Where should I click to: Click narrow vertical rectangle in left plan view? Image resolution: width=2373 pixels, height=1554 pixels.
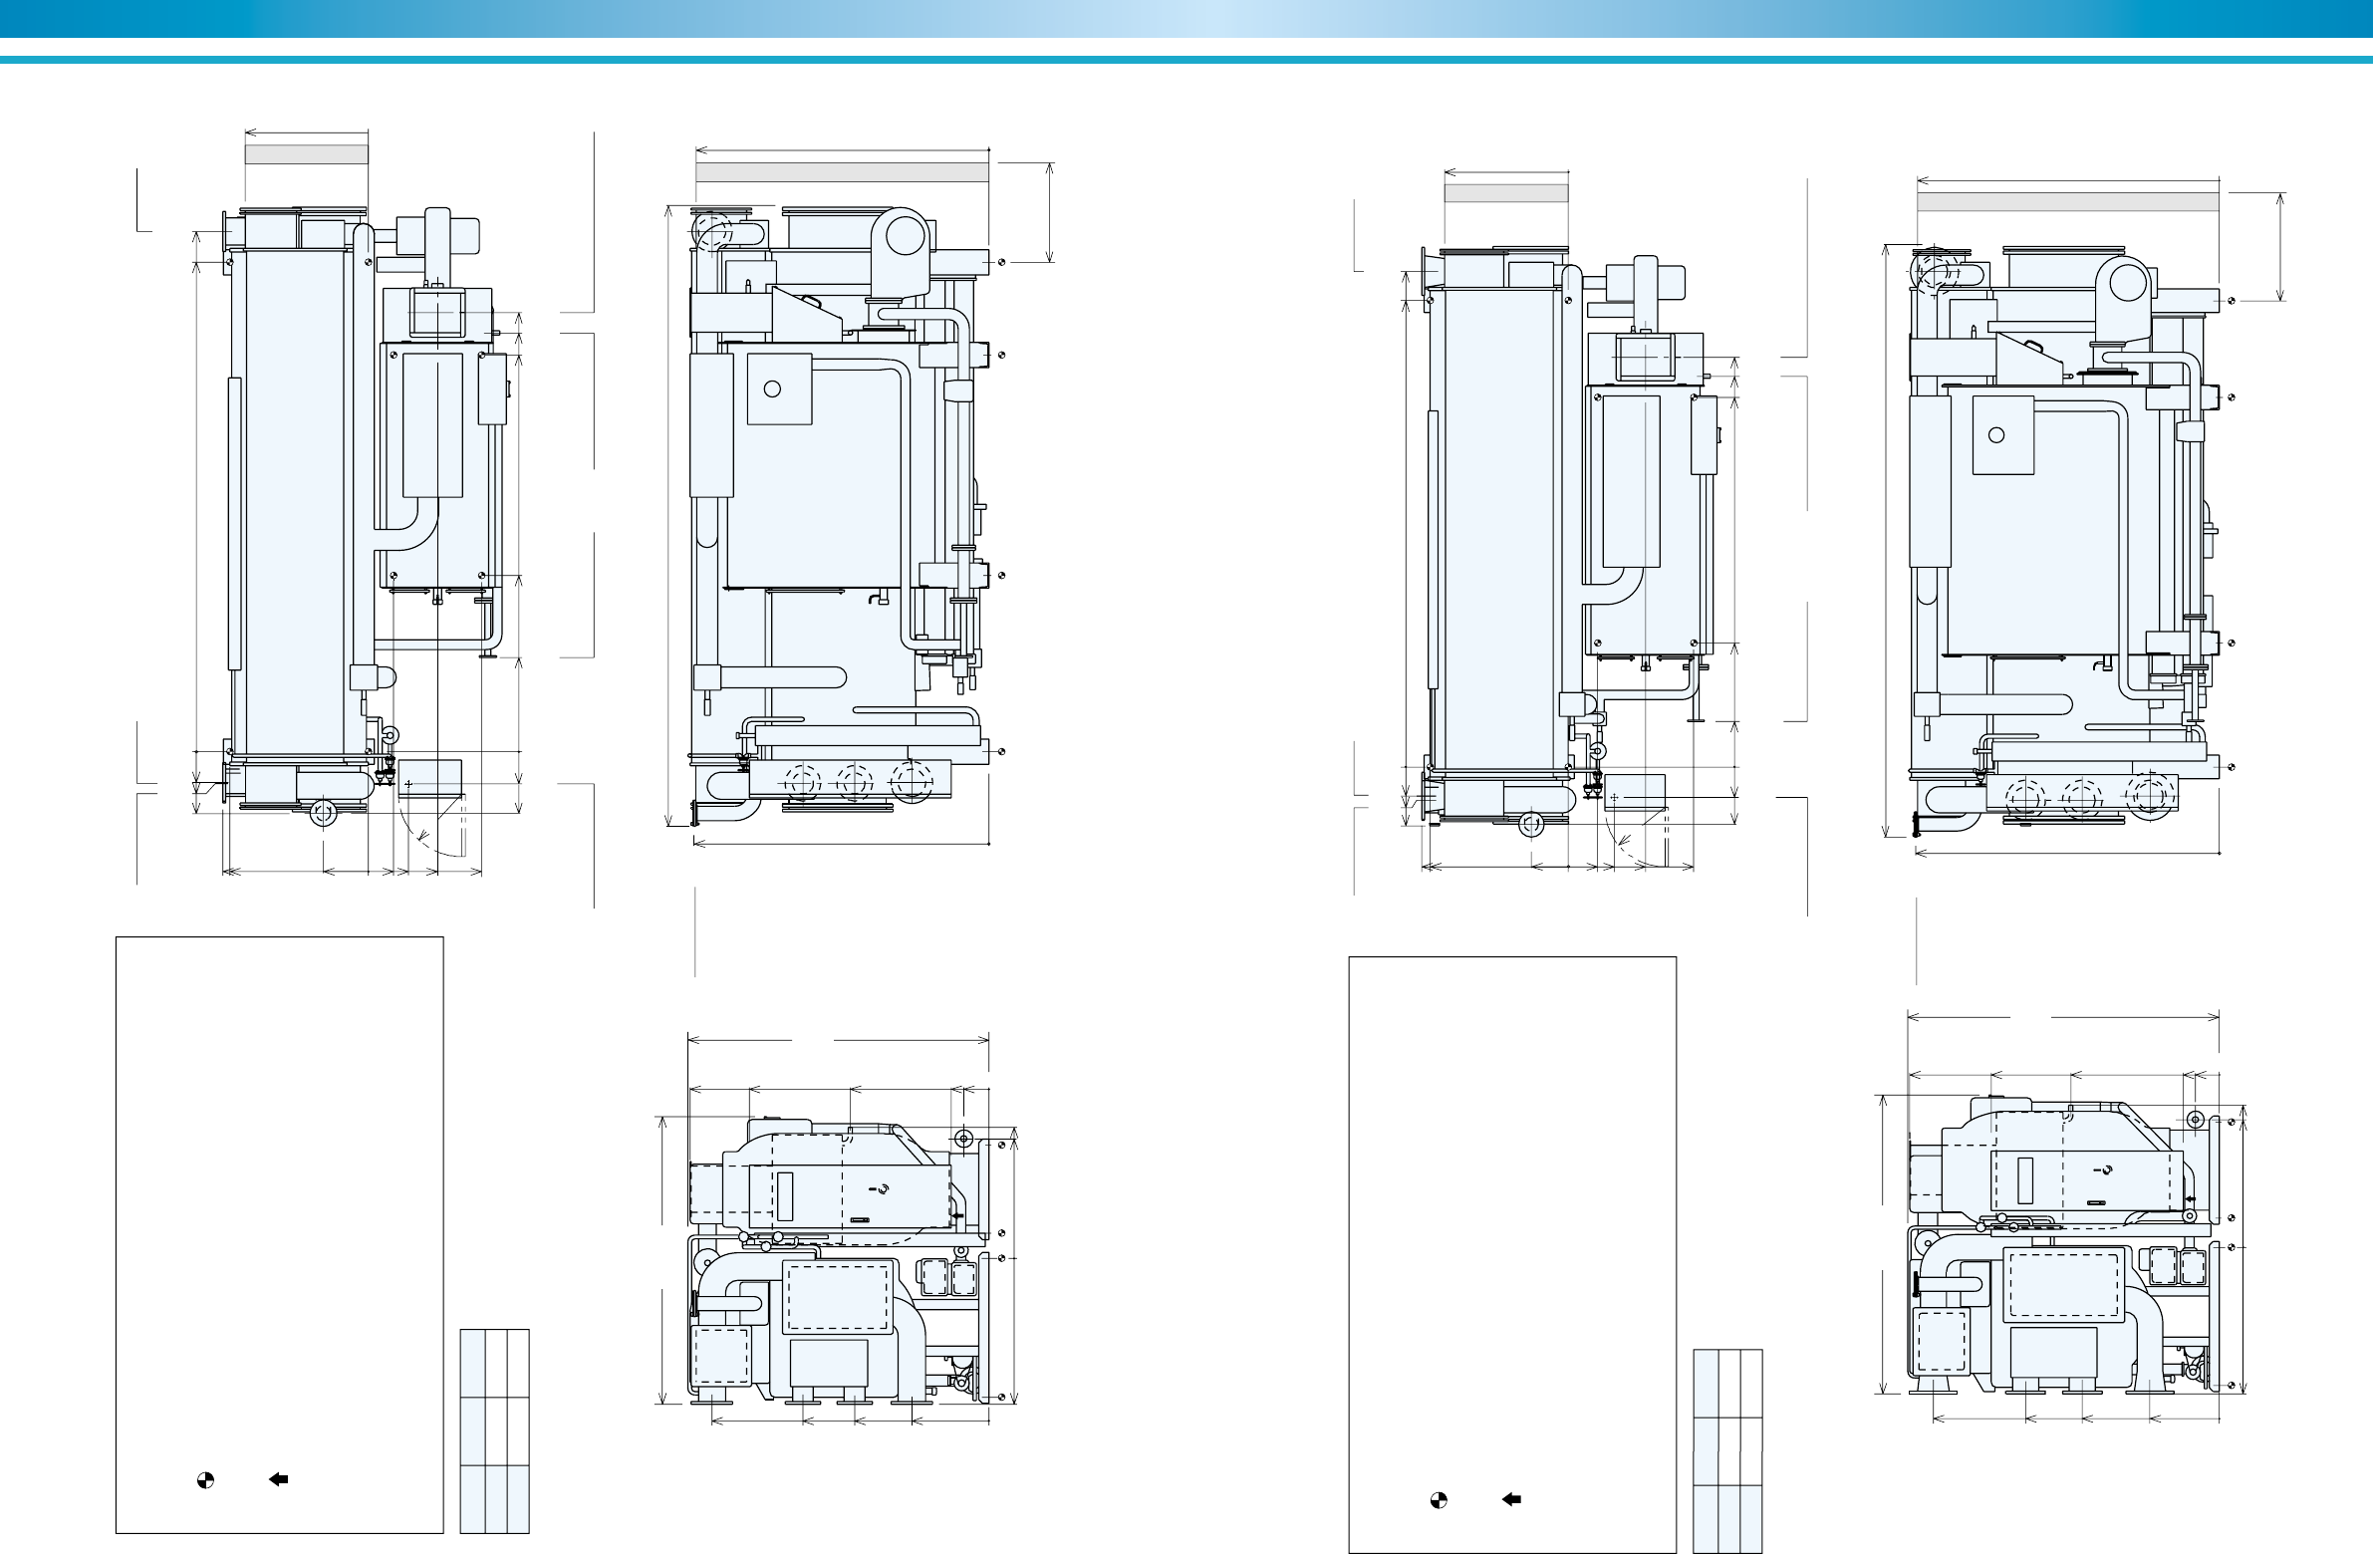[x=785, y=1197]
